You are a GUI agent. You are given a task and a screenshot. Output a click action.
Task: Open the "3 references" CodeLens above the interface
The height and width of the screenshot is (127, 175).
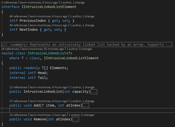(x=10, y=3)
